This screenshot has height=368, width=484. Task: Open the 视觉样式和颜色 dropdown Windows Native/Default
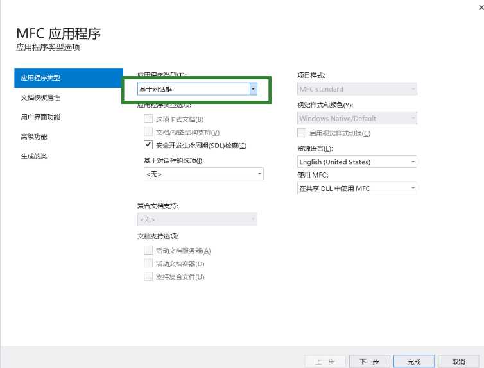tap(357, 118)
